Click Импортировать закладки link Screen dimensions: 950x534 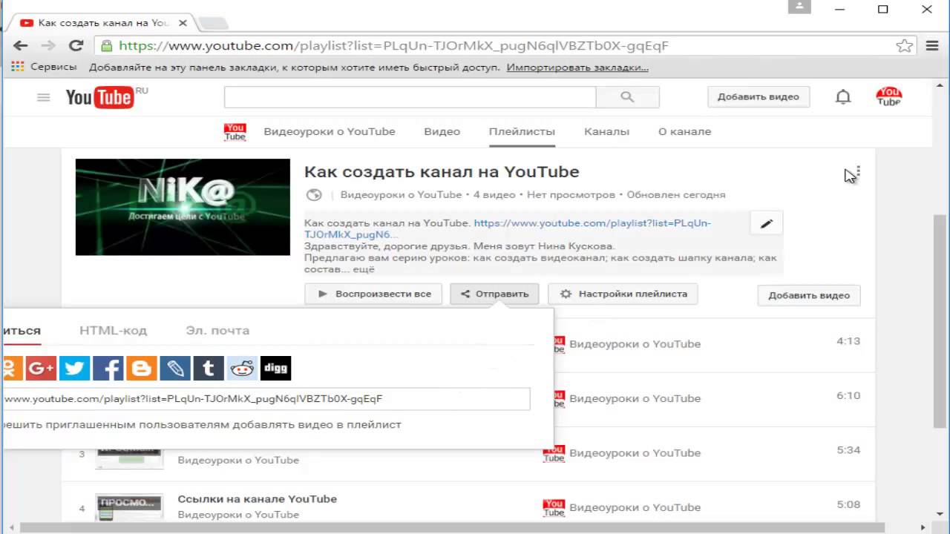tap(577, 67)
